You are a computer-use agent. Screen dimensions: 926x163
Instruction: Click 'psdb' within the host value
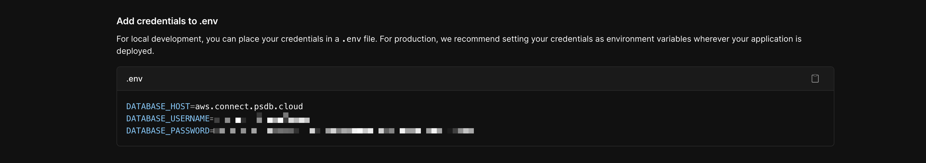pos(264,106)
